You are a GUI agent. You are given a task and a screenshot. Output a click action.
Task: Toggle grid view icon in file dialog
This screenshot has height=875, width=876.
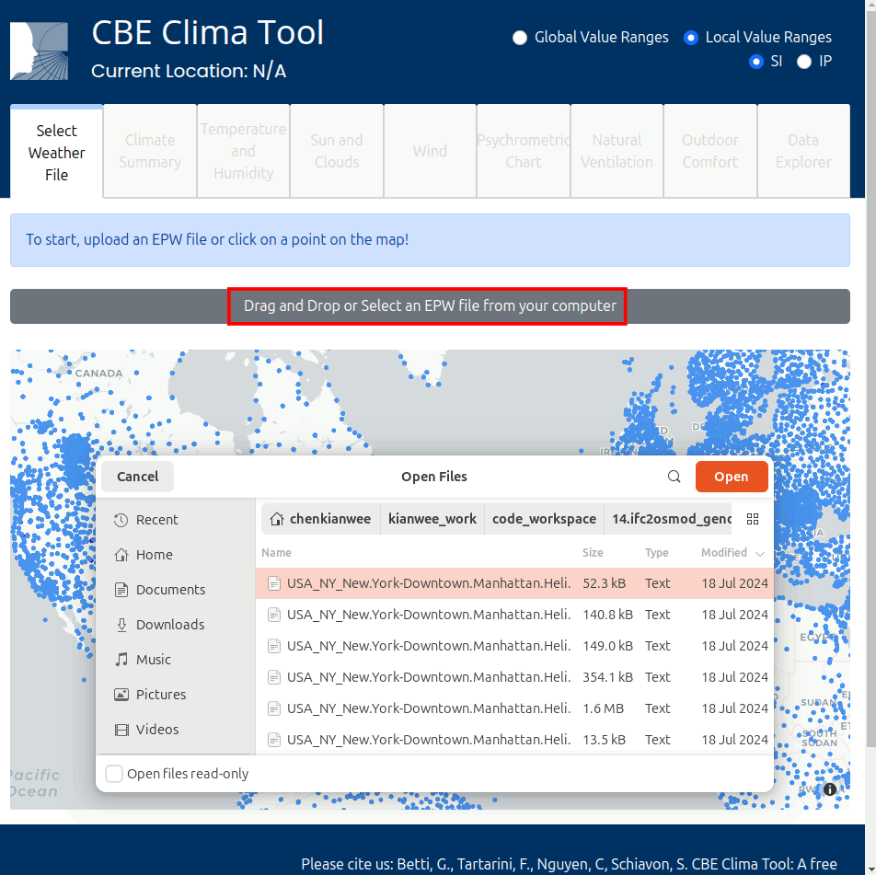[x=753, y=519]
